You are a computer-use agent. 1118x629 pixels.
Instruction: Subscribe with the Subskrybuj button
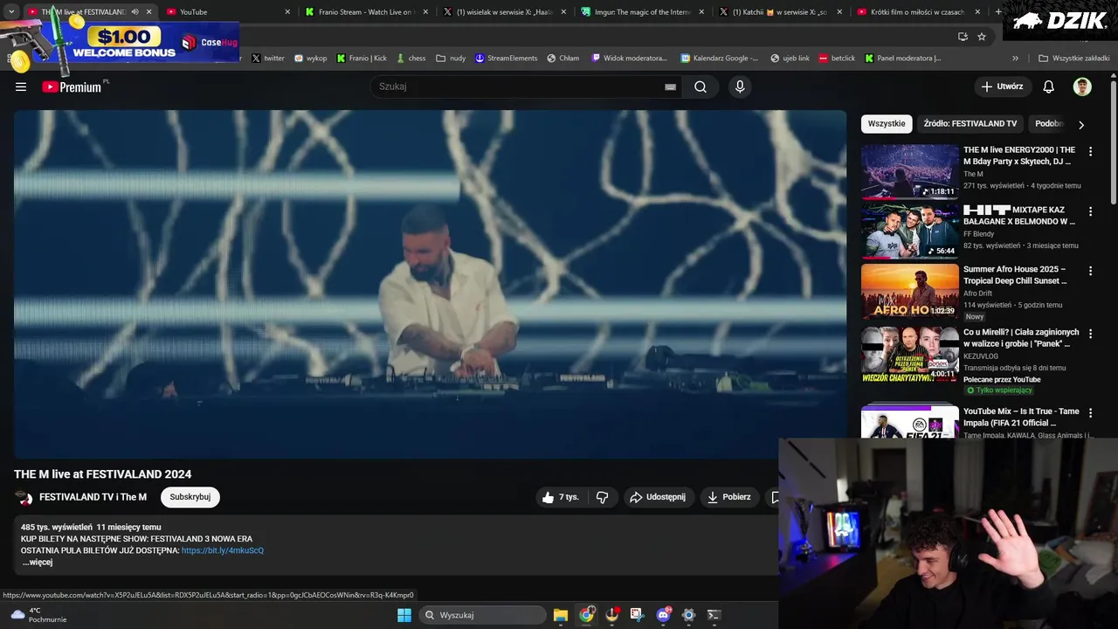pyautogui.click(x=190, y=497)
